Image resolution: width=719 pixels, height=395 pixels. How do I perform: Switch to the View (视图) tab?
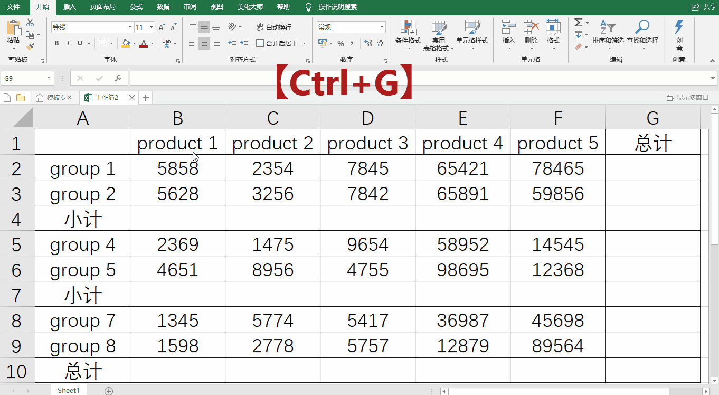click(x=217, y=7)
